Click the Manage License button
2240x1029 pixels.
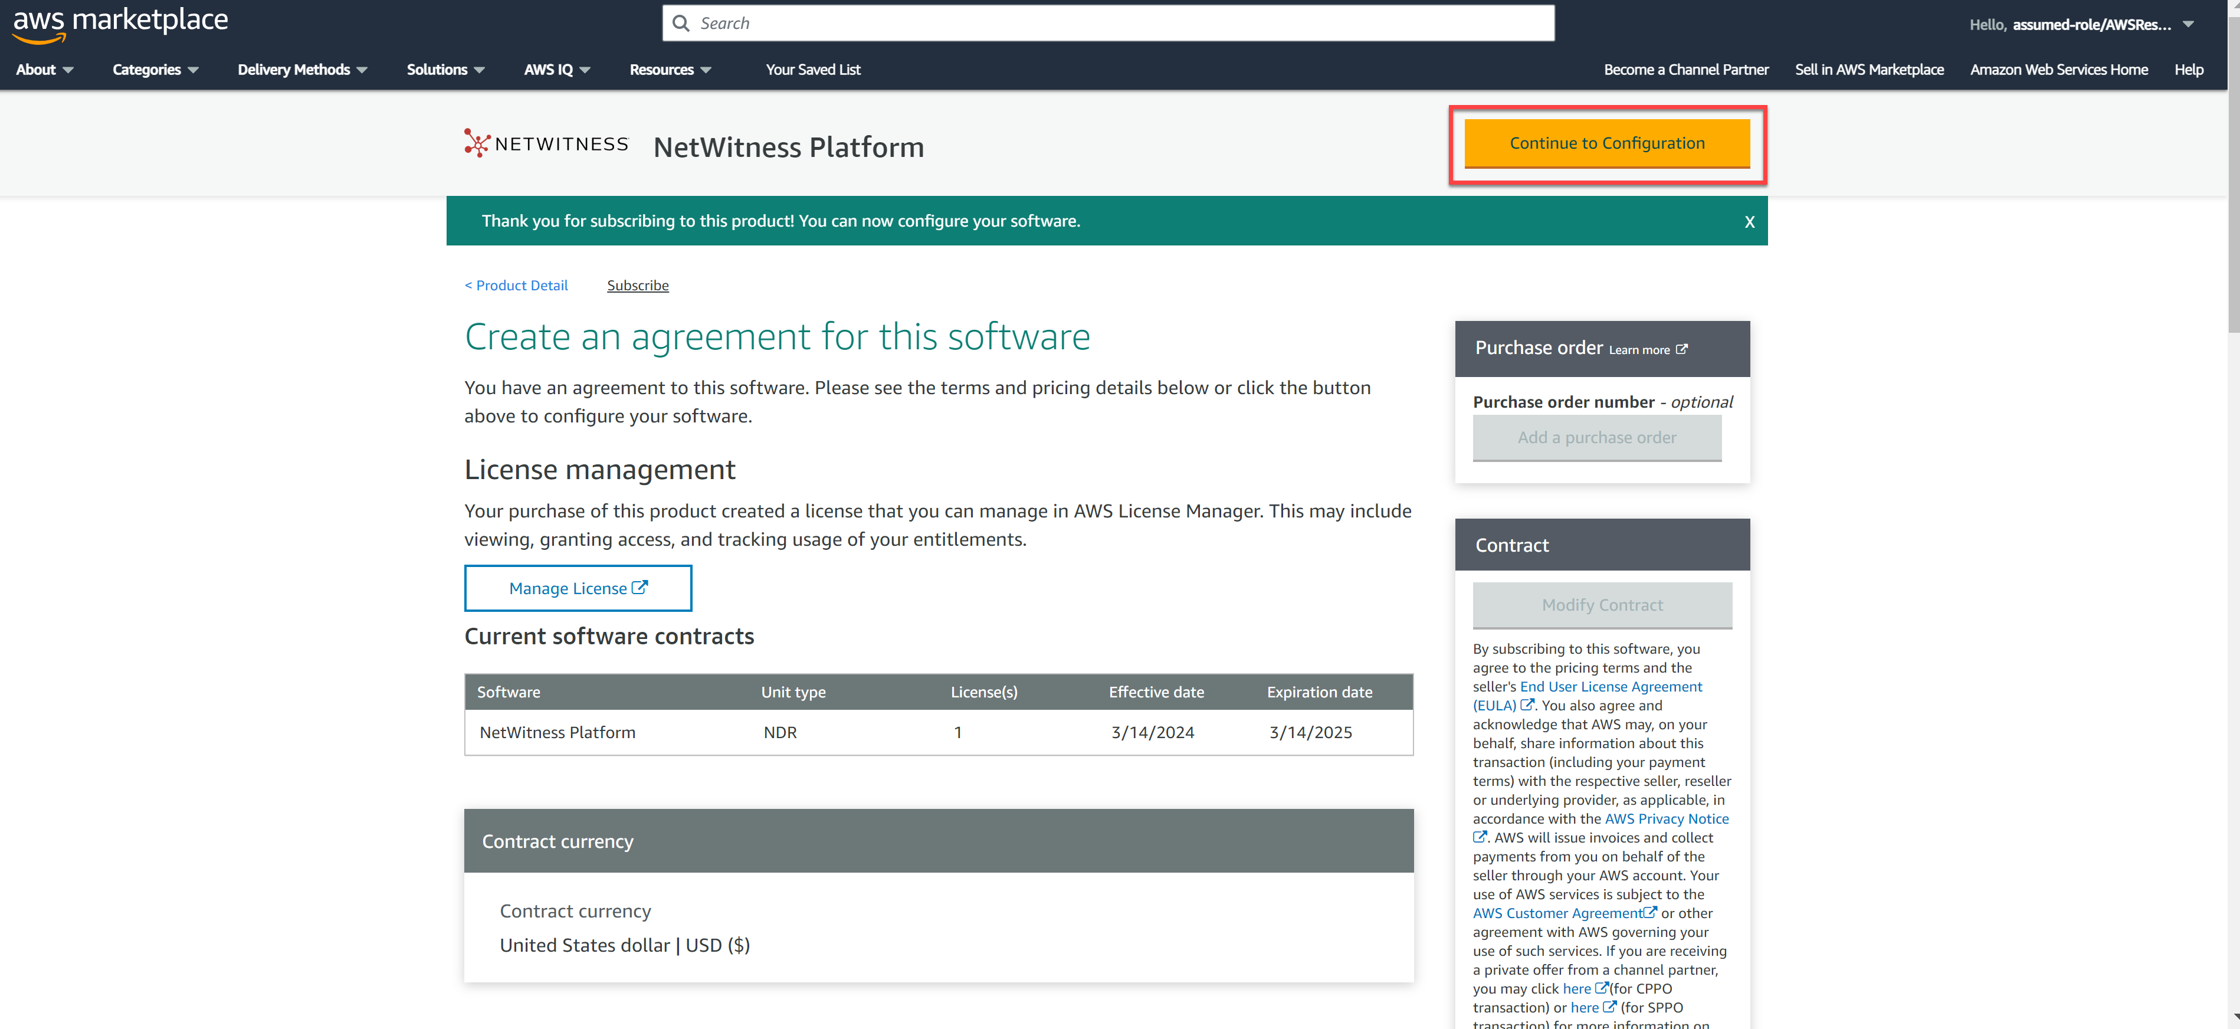578,588
